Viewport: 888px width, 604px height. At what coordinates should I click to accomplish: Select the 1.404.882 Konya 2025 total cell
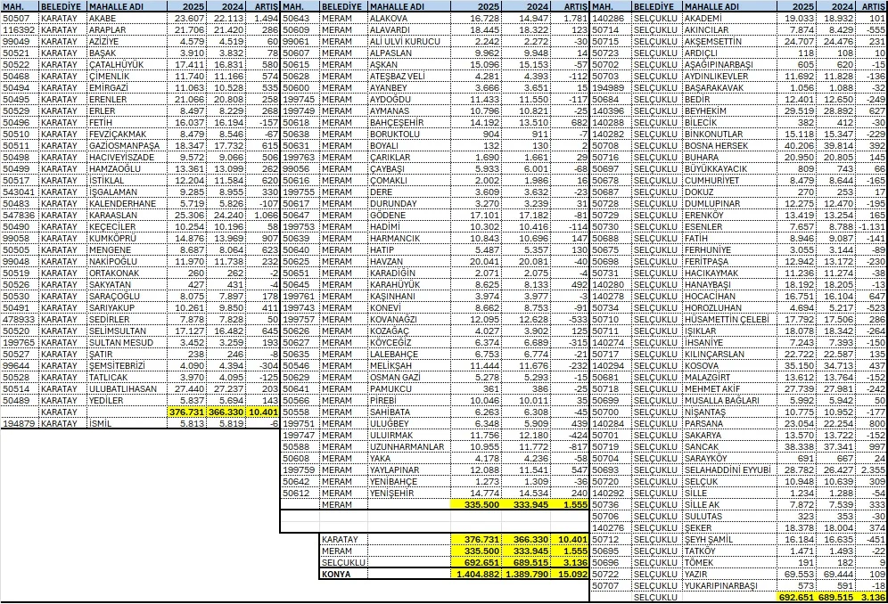click(481, 575)
